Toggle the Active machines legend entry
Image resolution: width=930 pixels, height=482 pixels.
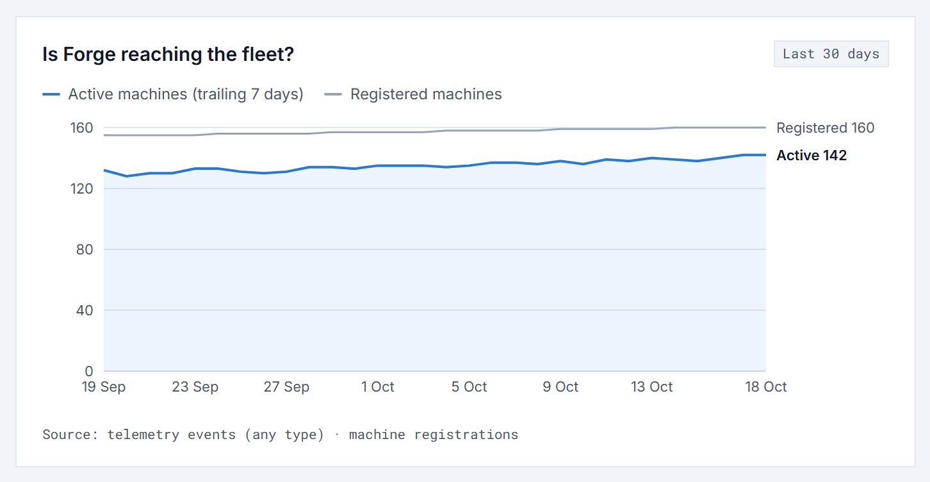[x=173, y=94]
